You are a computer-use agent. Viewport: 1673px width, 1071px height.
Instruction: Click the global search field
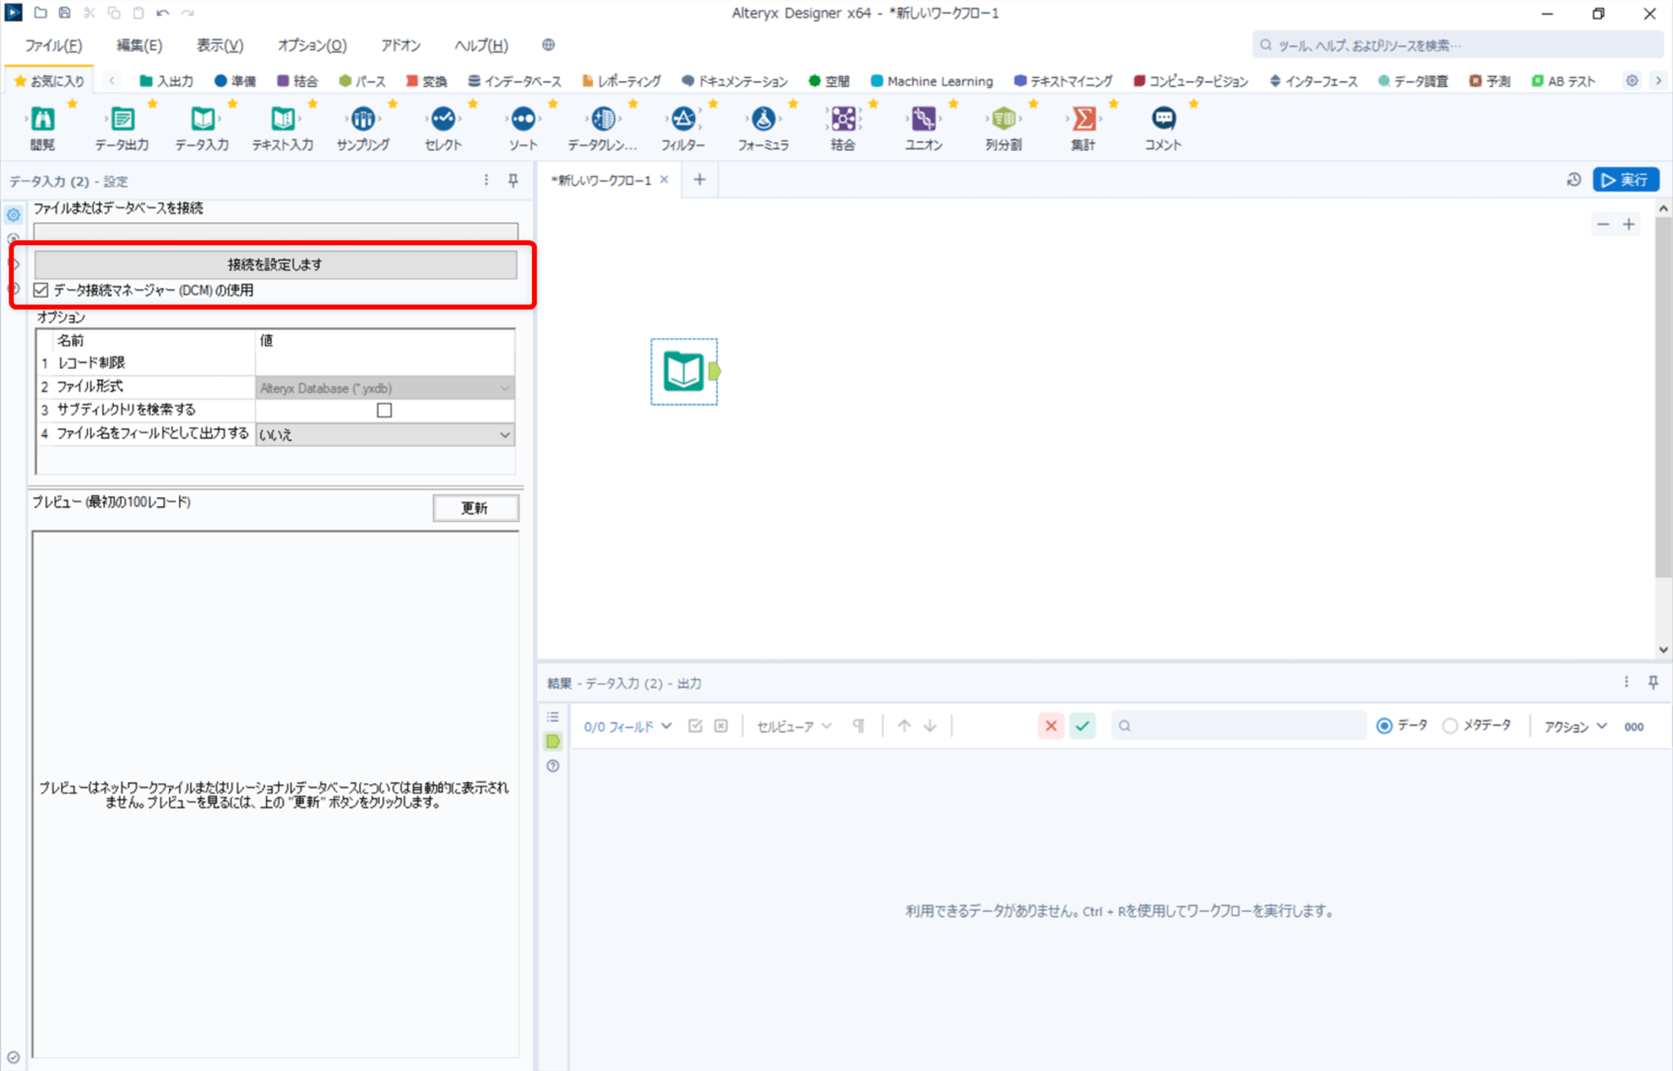click(x=1457, y=45)
